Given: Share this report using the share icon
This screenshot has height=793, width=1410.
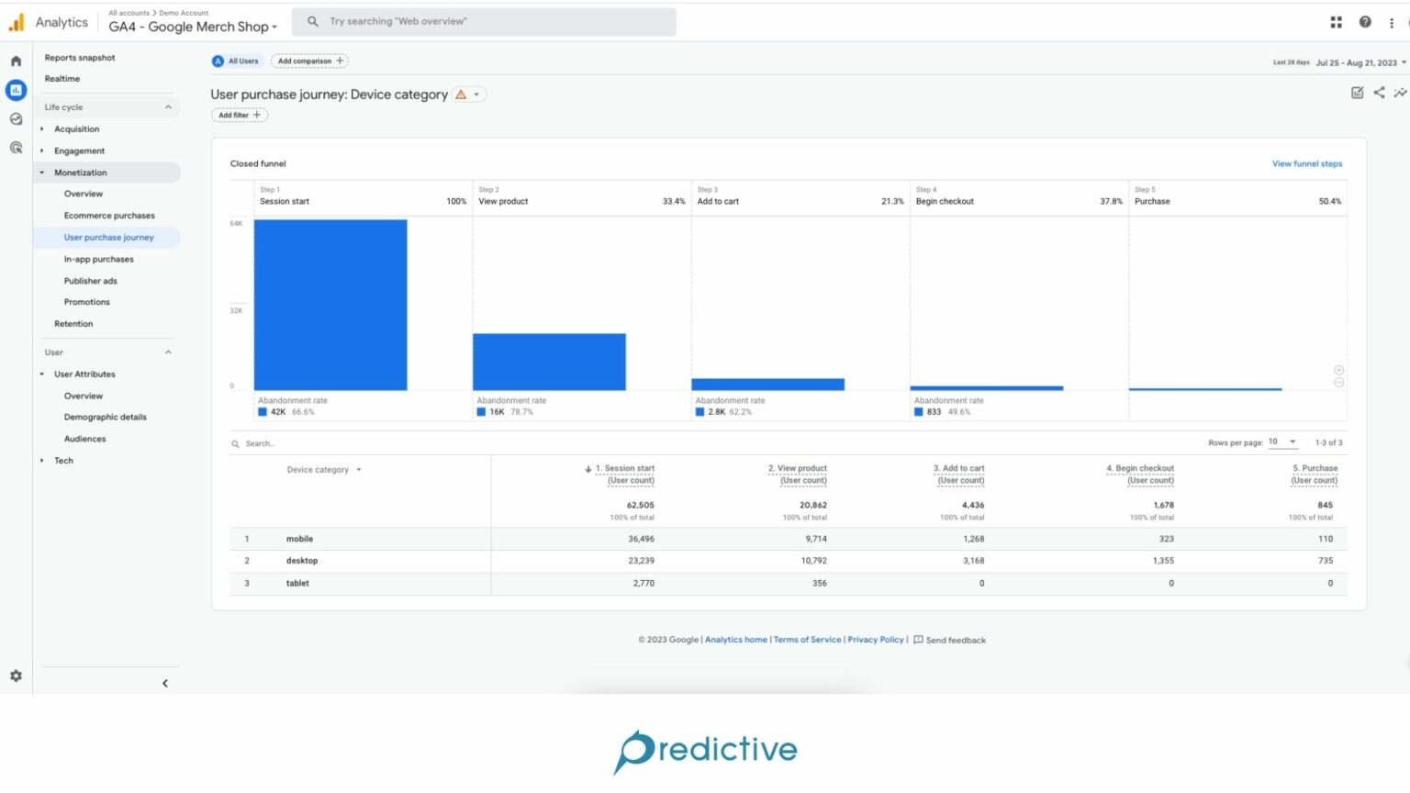Looking at the screenshot, I should (1379, 93).
